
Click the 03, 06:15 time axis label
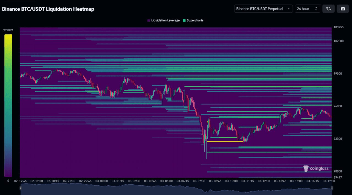[183, 181]
